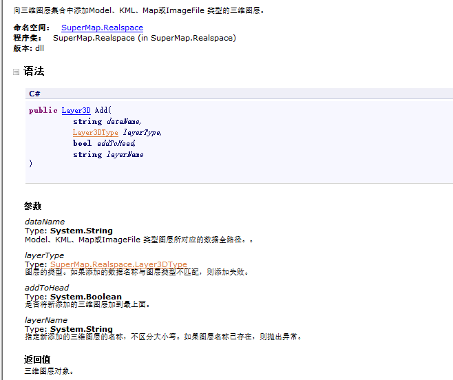Open the SuperMap.Realspace namespace link
Screen dimensions: 453x380
coord(102,28)
